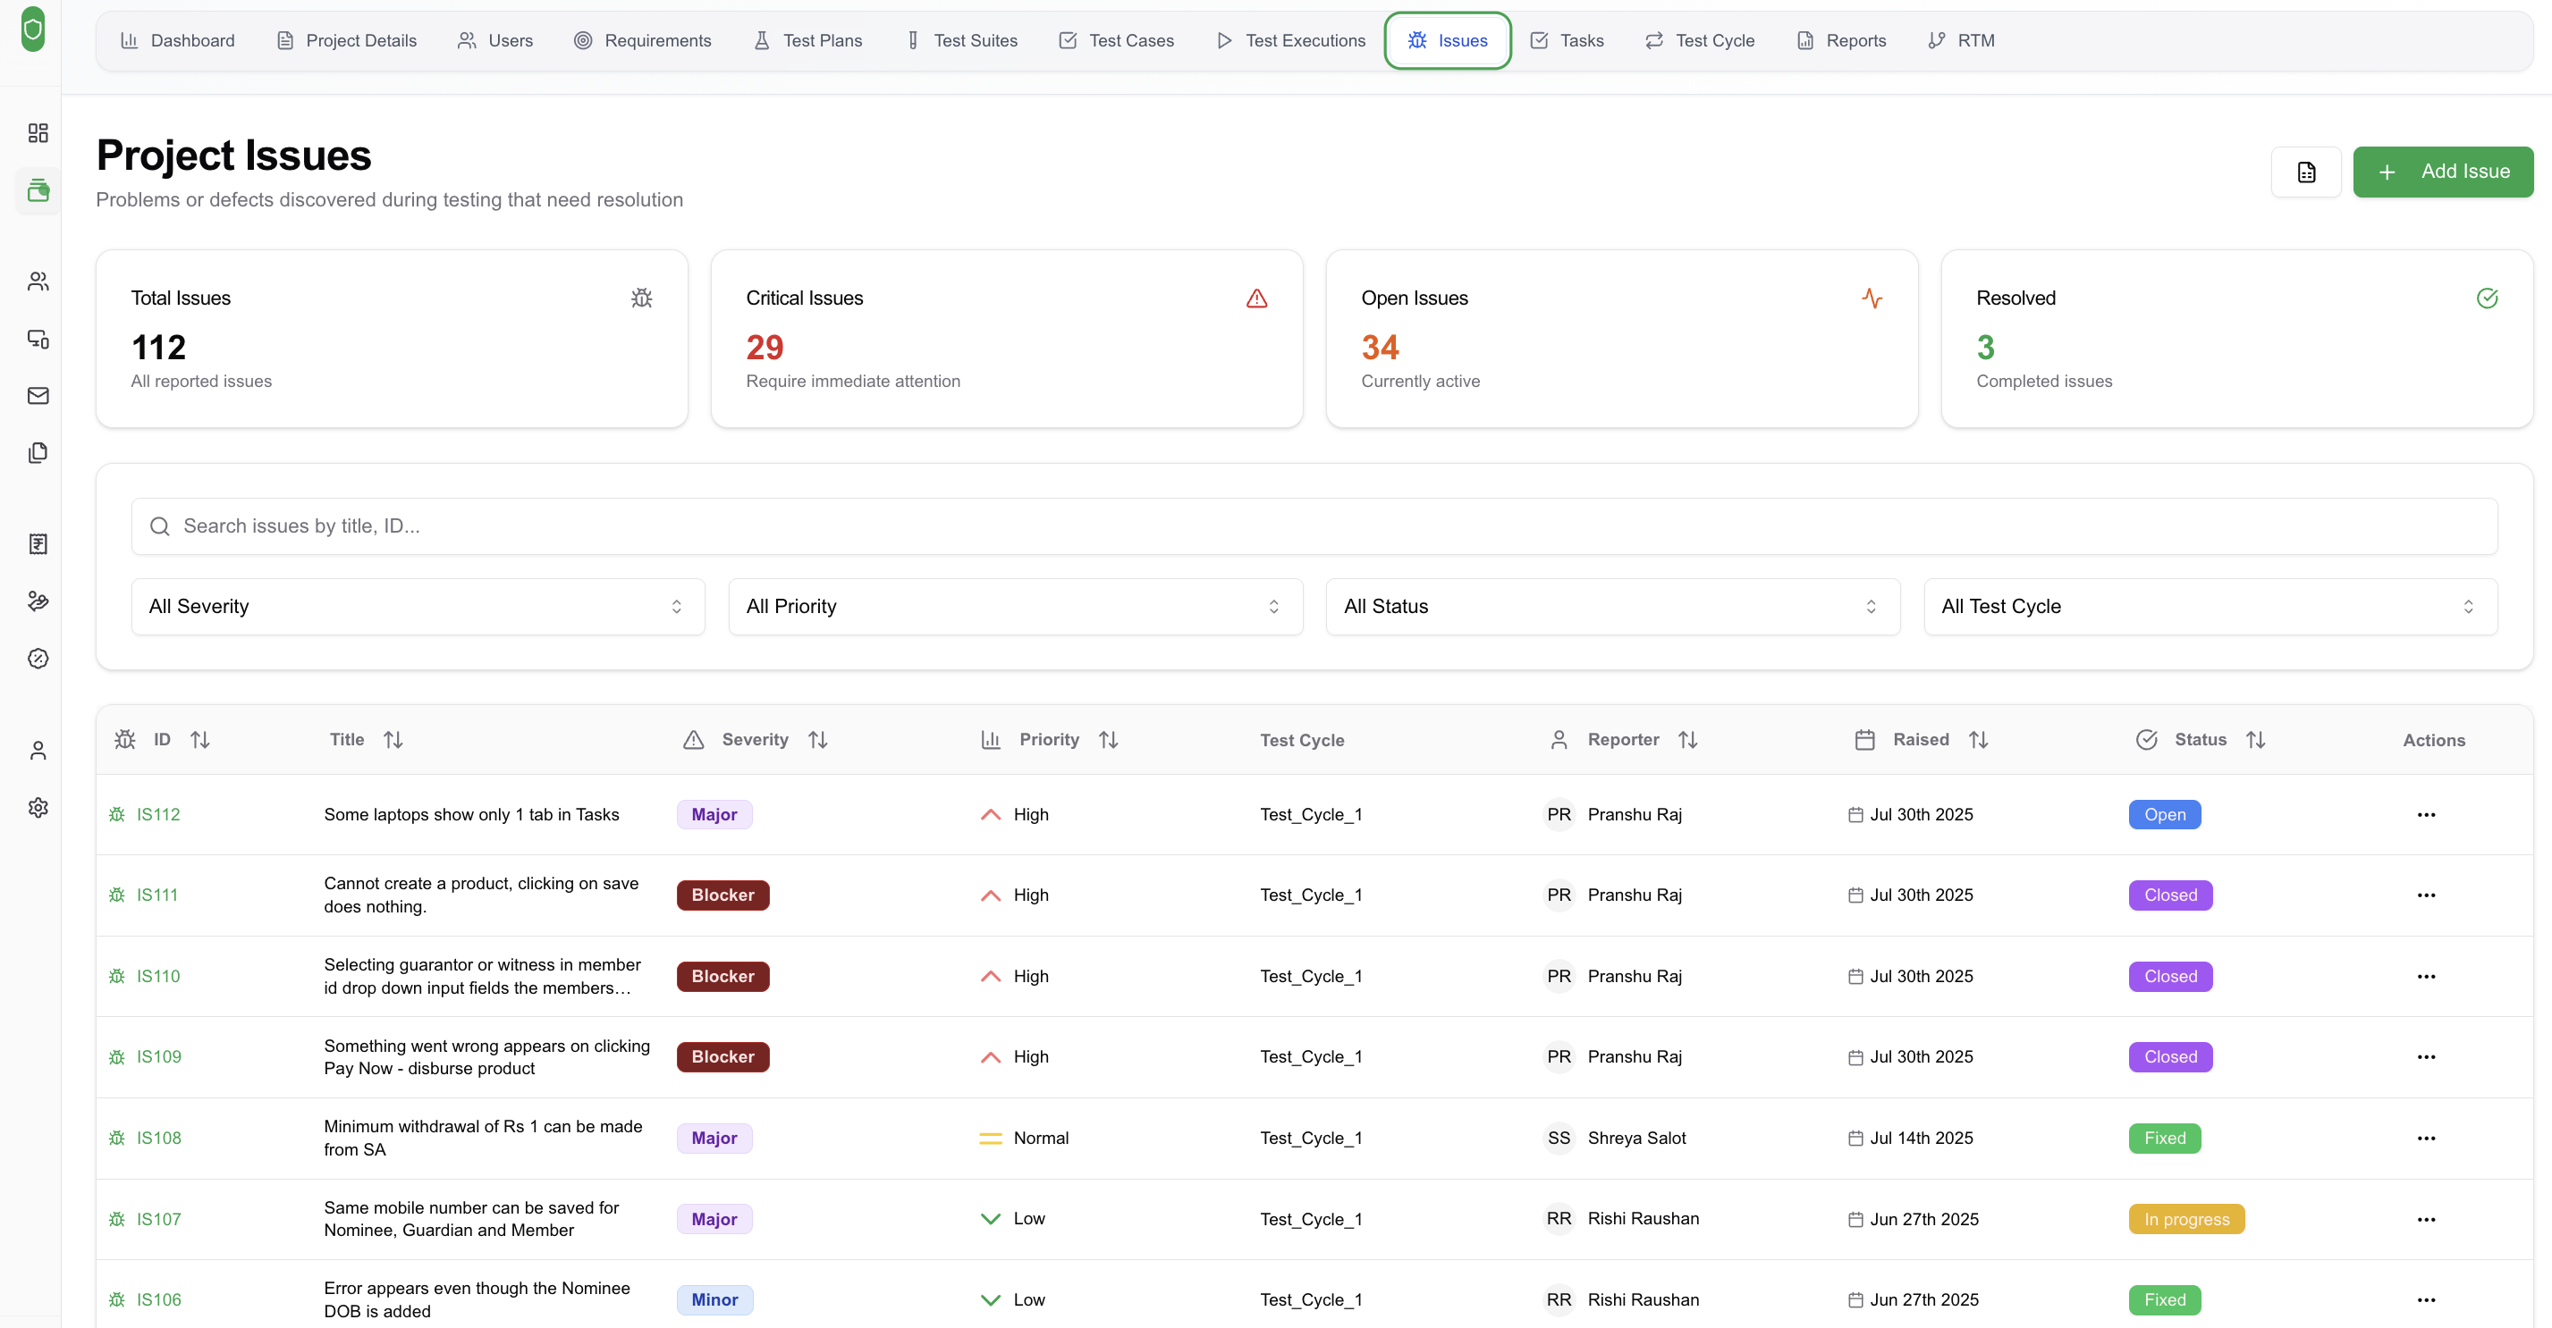The image size is (2552, 1328).
Task: Click the In progress status badge for IS107
Action: [x=2185, y=1219]
